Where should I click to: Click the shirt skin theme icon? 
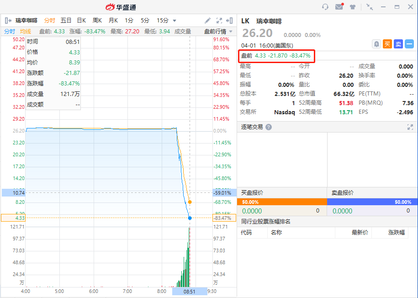pos(353,7)
